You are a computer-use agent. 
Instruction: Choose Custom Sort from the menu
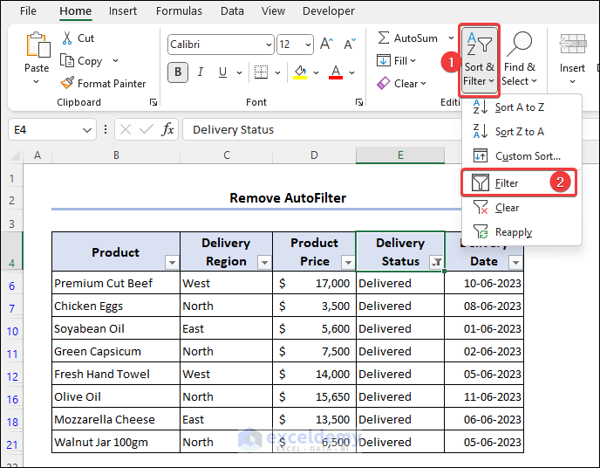(x=527, y=156)
